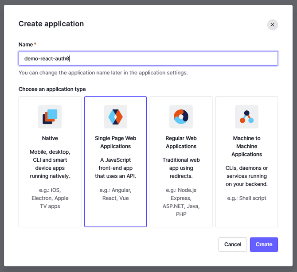Click the 'Mobile, desktop, CLI and smart device' description
297x272 pixels.
click(50, 164)
